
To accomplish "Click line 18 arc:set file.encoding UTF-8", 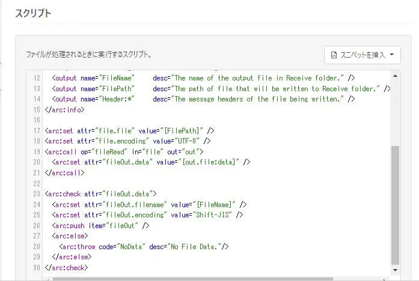I will point(127,141).
